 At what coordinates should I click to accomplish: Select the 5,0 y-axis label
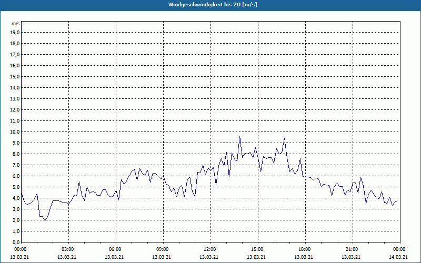[16, 187]
